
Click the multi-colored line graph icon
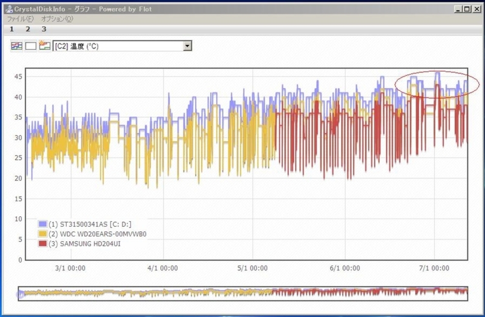point(16,46)
